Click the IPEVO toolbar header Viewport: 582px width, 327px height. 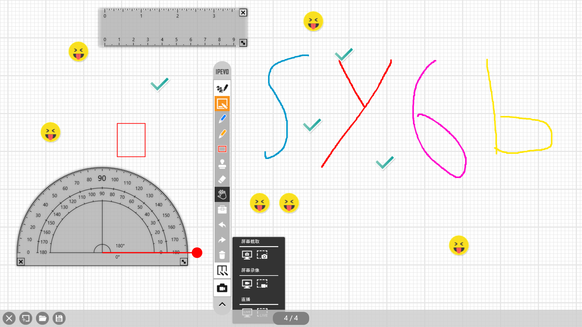pyautogui.click(x=222, y=71)
